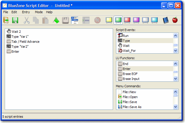Select the red monitor toolbar icon

click(127, 20)
